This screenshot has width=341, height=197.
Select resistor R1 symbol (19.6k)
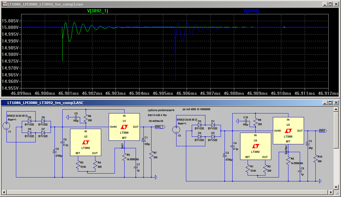point(248,169)
